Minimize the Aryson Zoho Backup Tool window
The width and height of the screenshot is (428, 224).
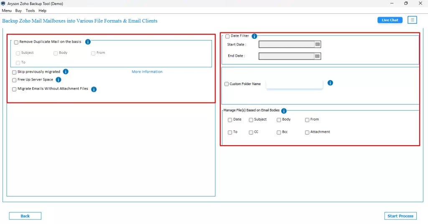pyautogui.click(x=392, y=3)
